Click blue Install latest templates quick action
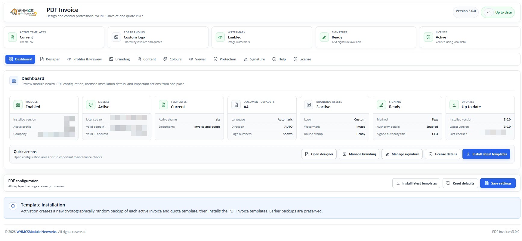The image size is (522, 241). click(x=486, y=154)
